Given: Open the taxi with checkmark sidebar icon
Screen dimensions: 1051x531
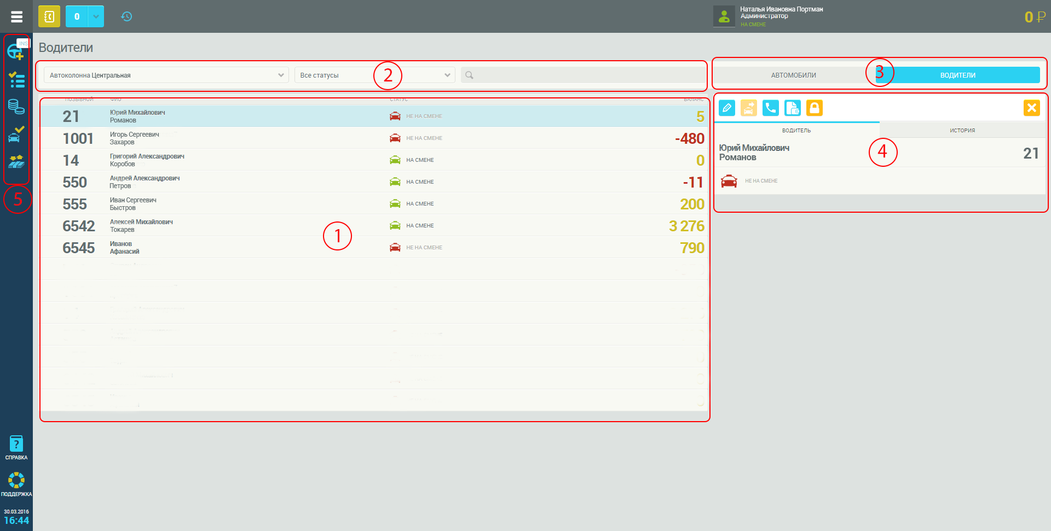Looking at the screenshot, I should click(16, 134).
